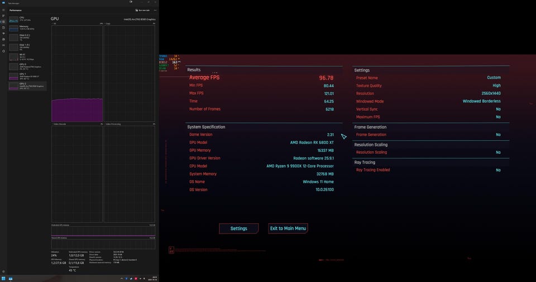Click the 'Maximum FPS' label
536x282 pixels.
(x=368, y=117)
